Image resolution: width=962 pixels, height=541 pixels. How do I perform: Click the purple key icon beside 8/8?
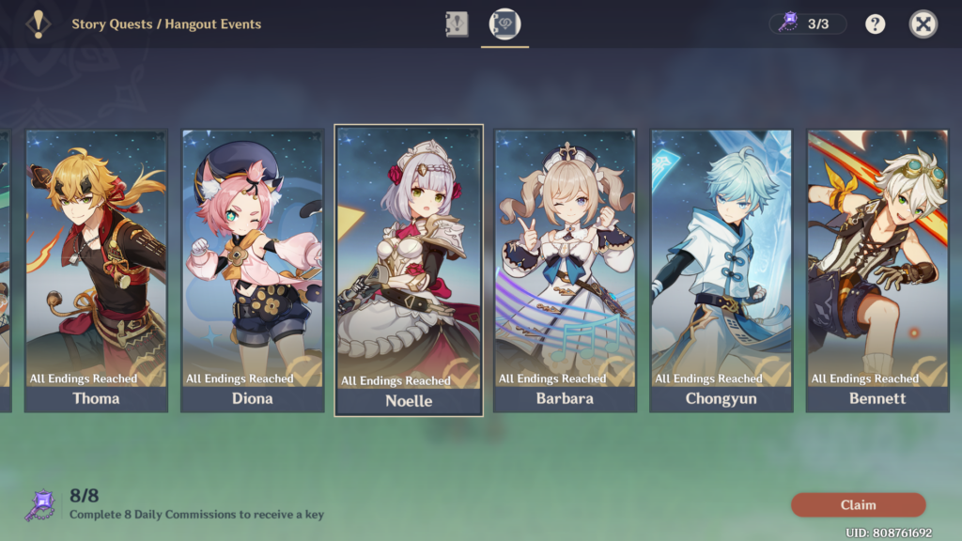coord(40,505)
